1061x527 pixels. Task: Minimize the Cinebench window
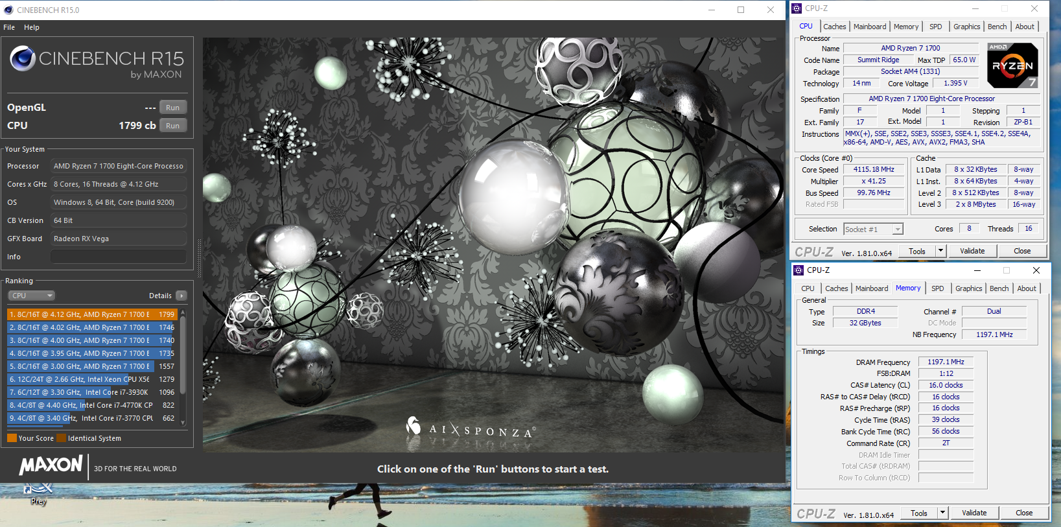pyautogui.click(x=712, y=10)
